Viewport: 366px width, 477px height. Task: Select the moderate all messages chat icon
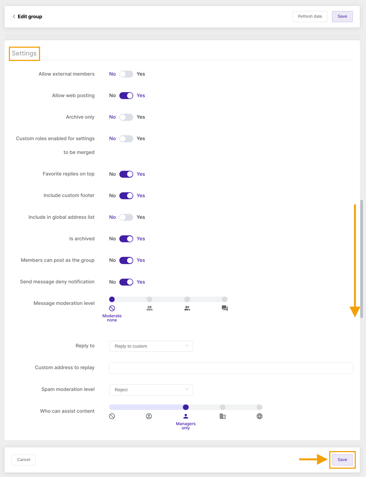[224, 308]
